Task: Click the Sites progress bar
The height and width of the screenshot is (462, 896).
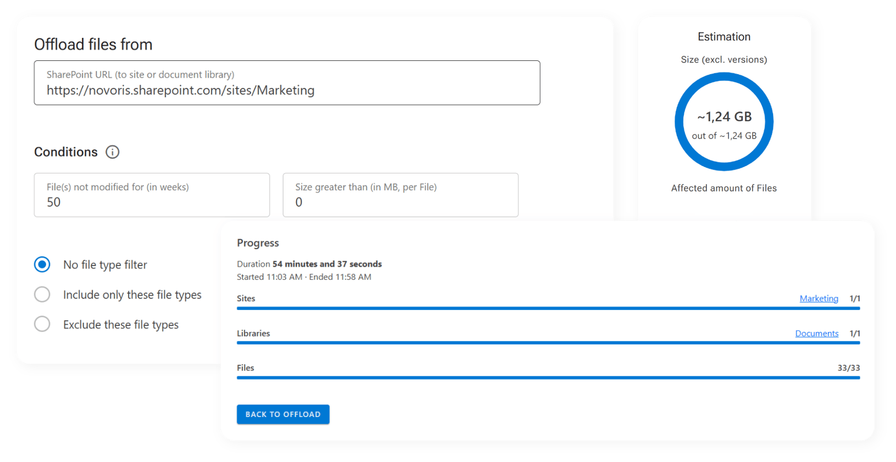Action: pyautogui.click(x=548, y=308)
